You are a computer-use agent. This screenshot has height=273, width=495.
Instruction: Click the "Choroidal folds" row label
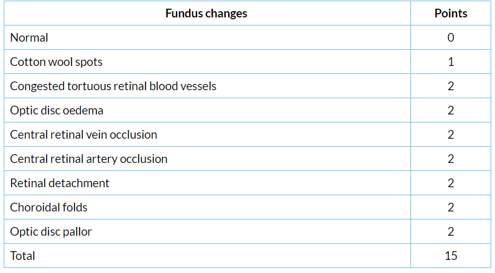click(49, 207)
